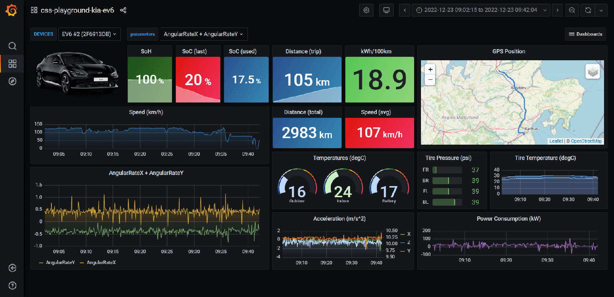Screen dimensions: 614x297
Task: Click the kWh/100km 18.9 value
Action: click(380, 80)
